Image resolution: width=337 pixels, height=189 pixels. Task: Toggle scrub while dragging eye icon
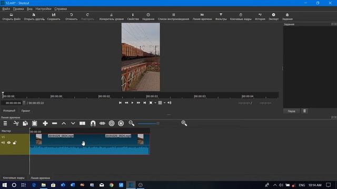[102, 123]
